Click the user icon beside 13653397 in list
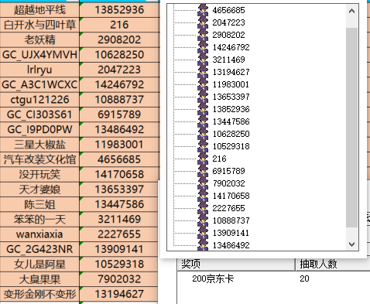The height and width of the screenshot is (304, 370). 203,97
